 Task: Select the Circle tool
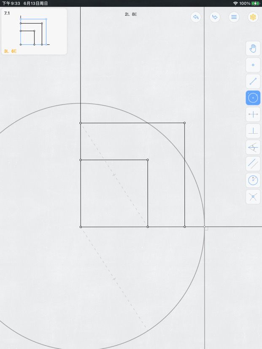click(x=253, y=98)
